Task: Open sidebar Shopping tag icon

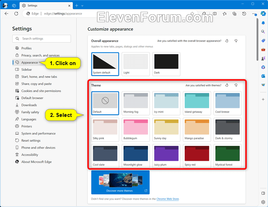Action: (263, 40)
